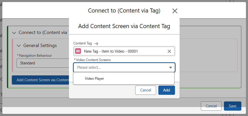Click the Add Content Screen via Content Tag heading
The width and height of the screenshot is (248, 116).
pos(124,26)
